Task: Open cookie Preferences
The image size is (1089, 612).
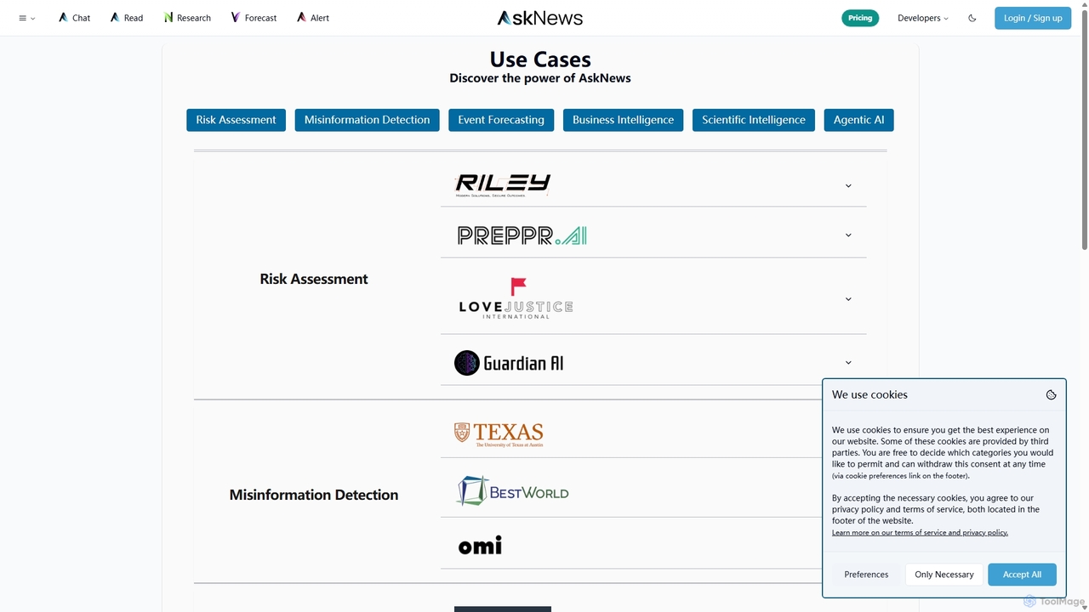Action: (x=866, y=575)
